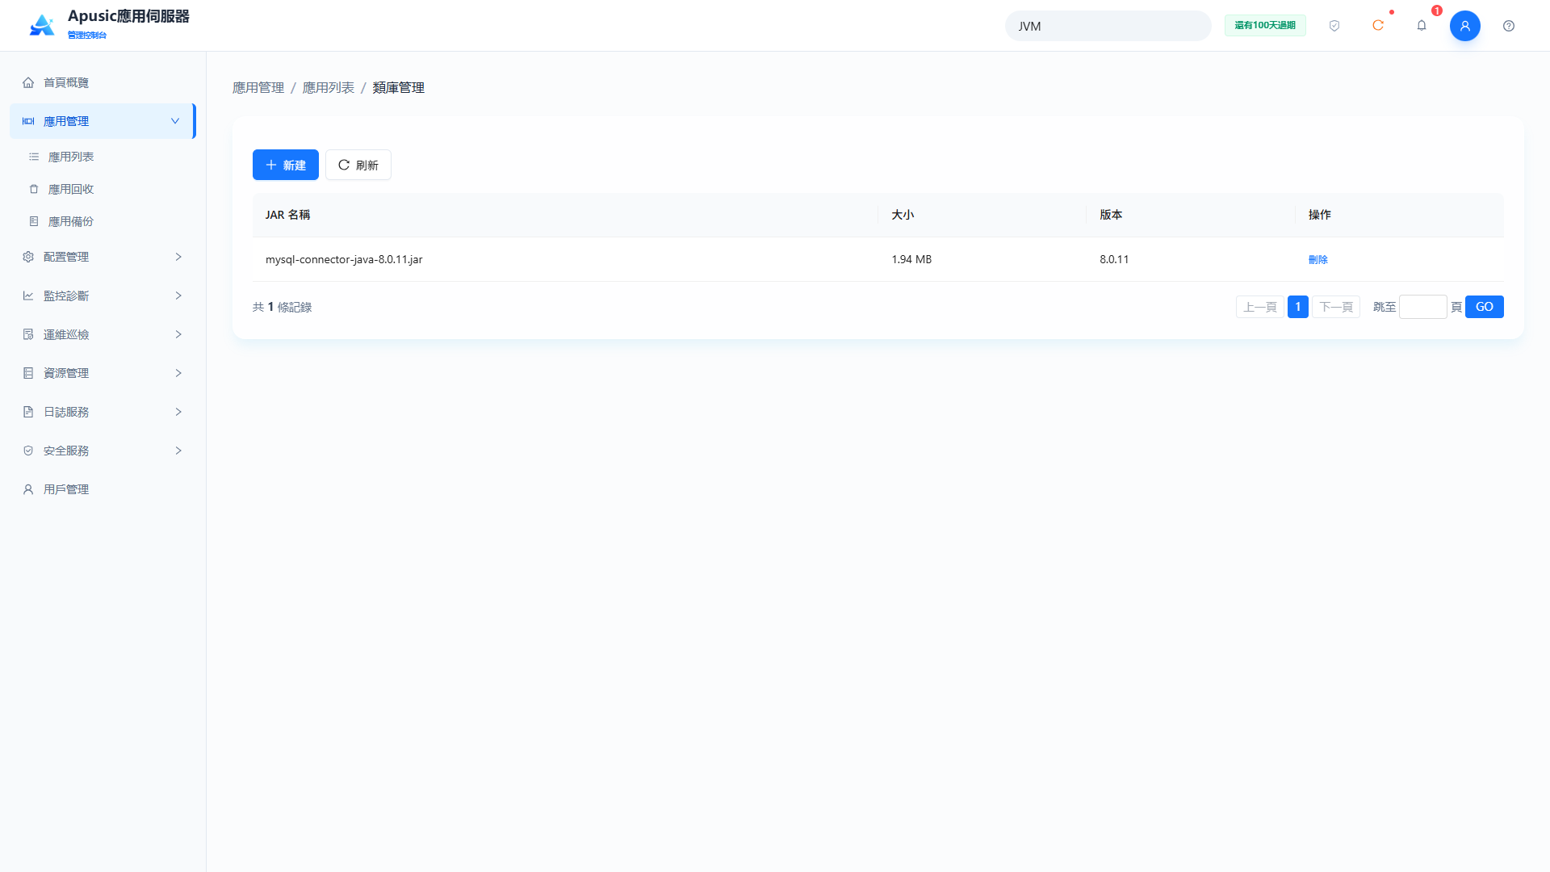Expand the 資源管理 chevron

point(178,373)
